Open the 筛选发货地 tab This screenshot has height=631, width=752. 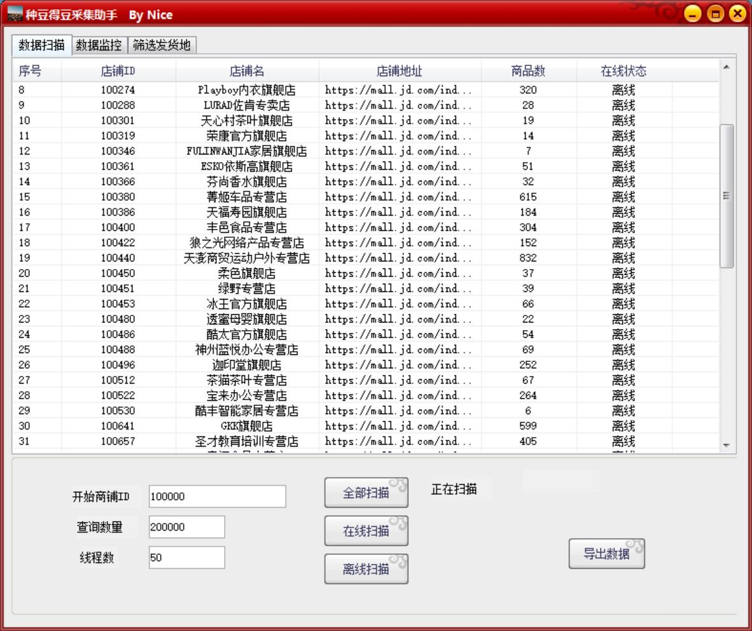pyautogui.click(x=162, y=45)
